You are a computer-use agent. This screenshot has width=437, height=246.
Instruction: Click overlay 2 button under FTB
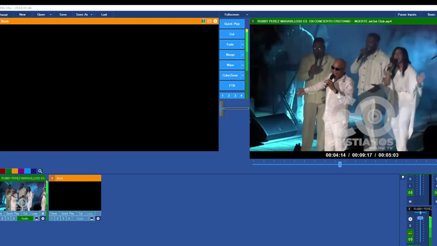click(x=229, y=96)
